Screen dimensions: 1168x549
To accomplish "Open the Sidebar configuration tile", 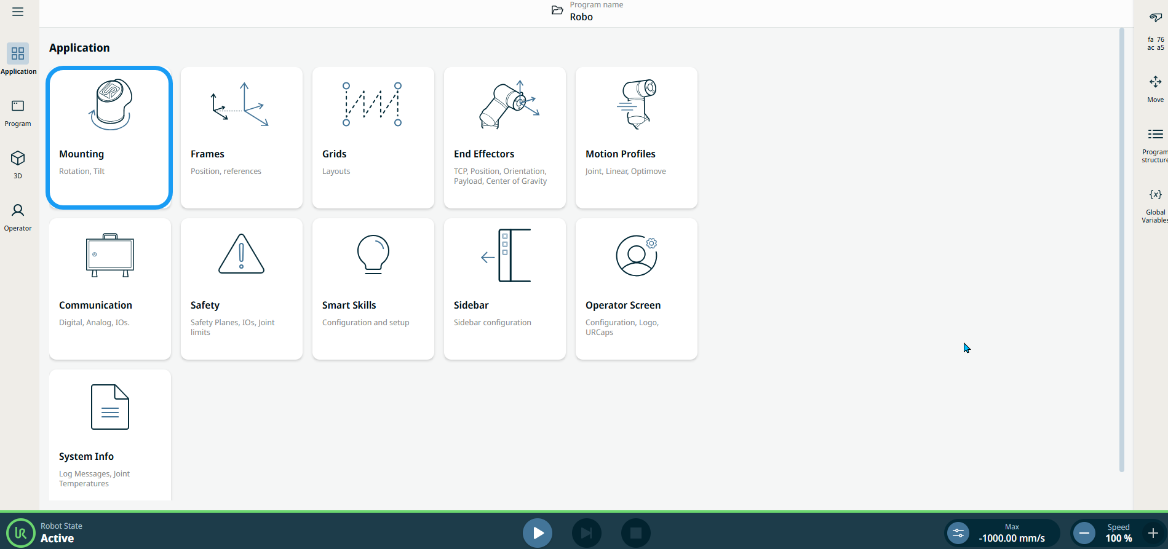I will [x=504, y=289].
